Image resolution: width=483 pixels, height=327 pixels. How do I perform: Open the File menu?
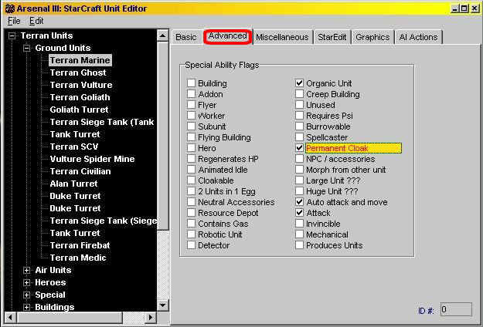coord(14,21)
